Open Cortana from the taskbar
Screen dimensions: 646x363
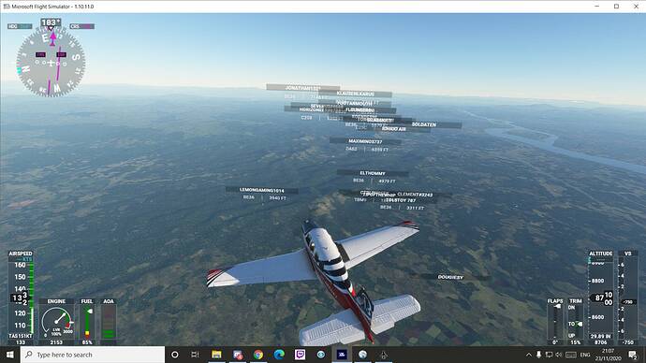175,355
